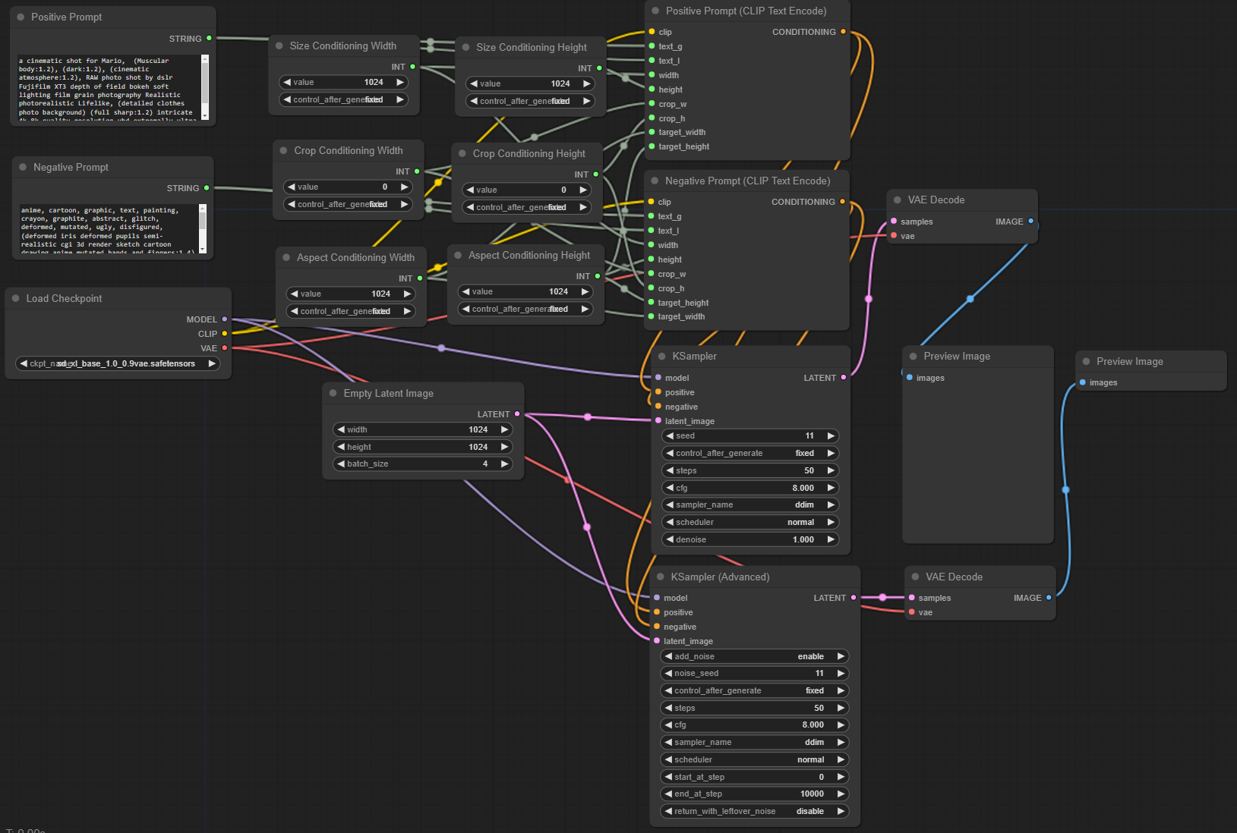Click the STRING output socket of Negative Prompt
This screenshot has width=1237, height=833.
(207, 188)
